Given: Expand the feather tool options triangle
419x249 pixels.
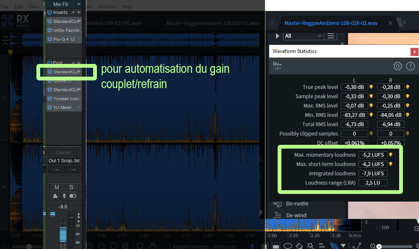Looking at the screenshot, I should 343,246.
